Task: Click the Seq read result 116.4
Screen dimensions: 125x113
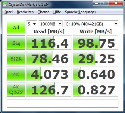Action: (x=49, y=43)
